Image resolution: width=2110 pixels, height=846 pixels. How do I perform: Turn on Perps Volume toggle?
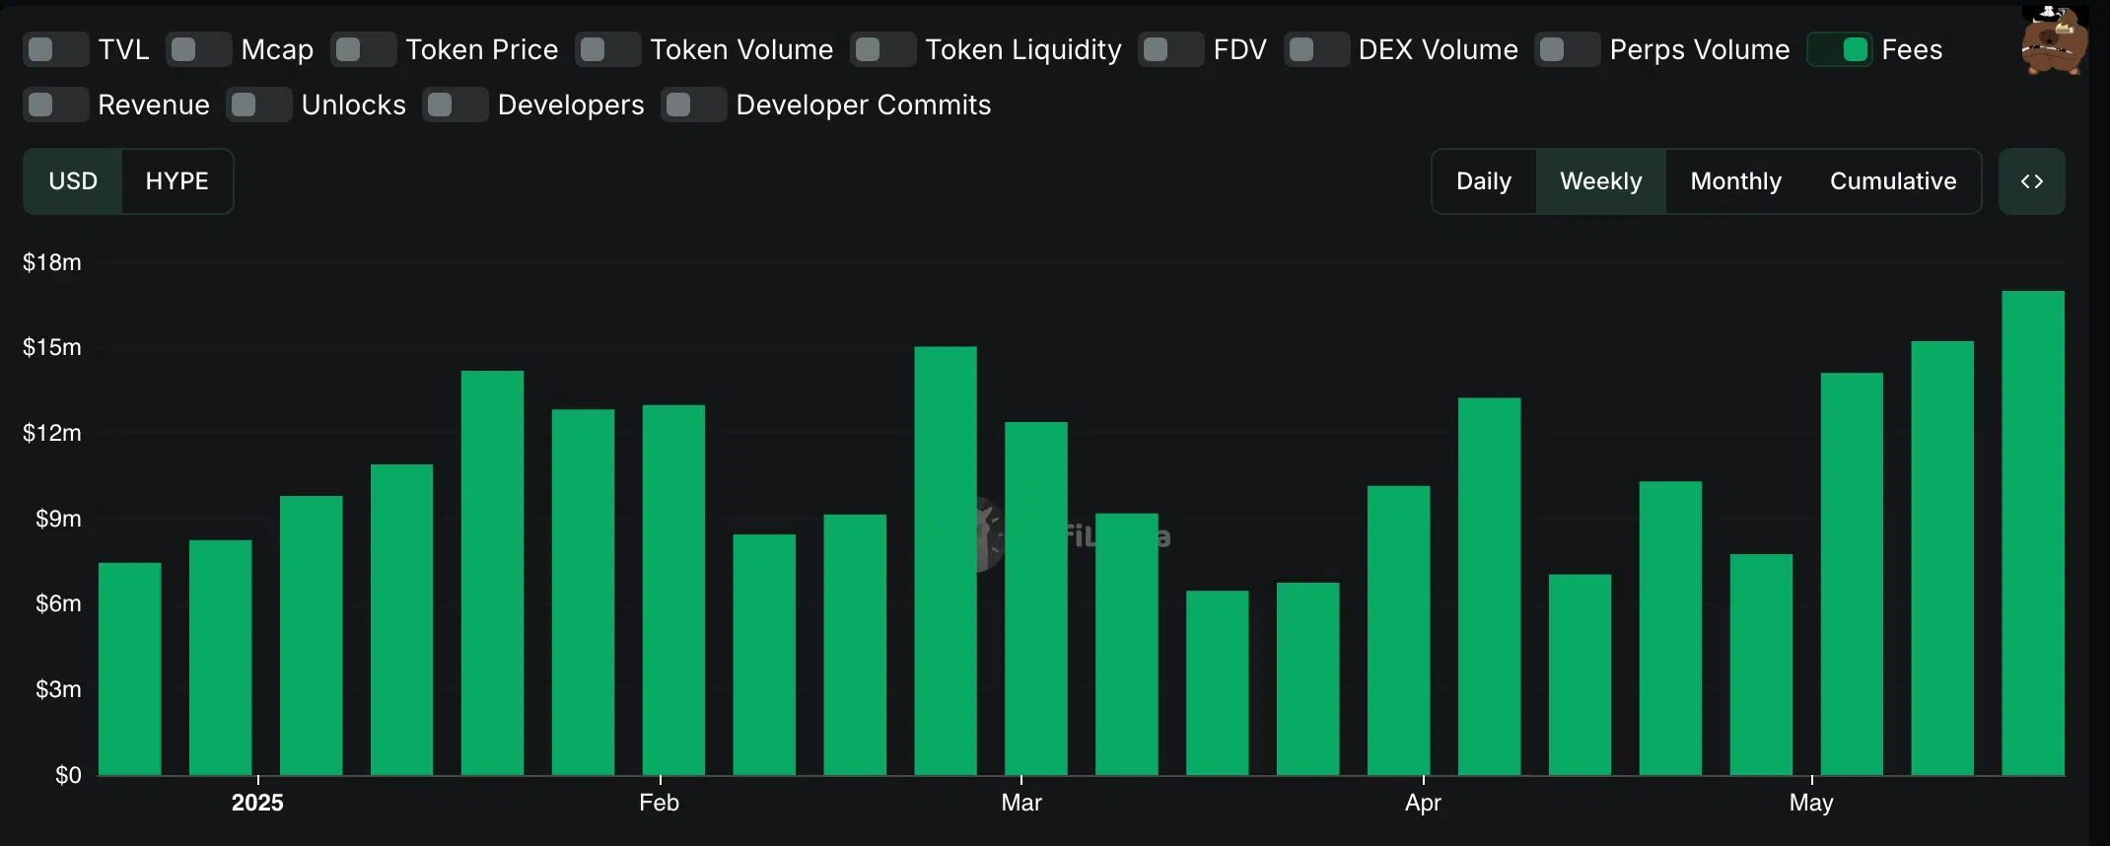pyautogui.click(x=1568, y=49)
